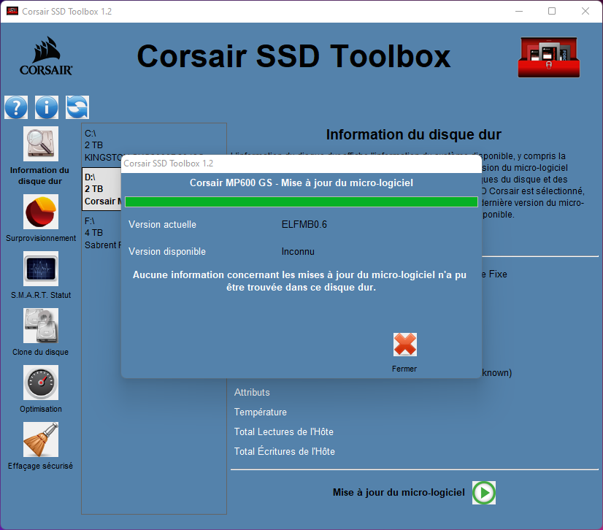The height and width of the screenshot is (530, 603).
Task: Click the red toolbox image
Action: tap(549, 58)
